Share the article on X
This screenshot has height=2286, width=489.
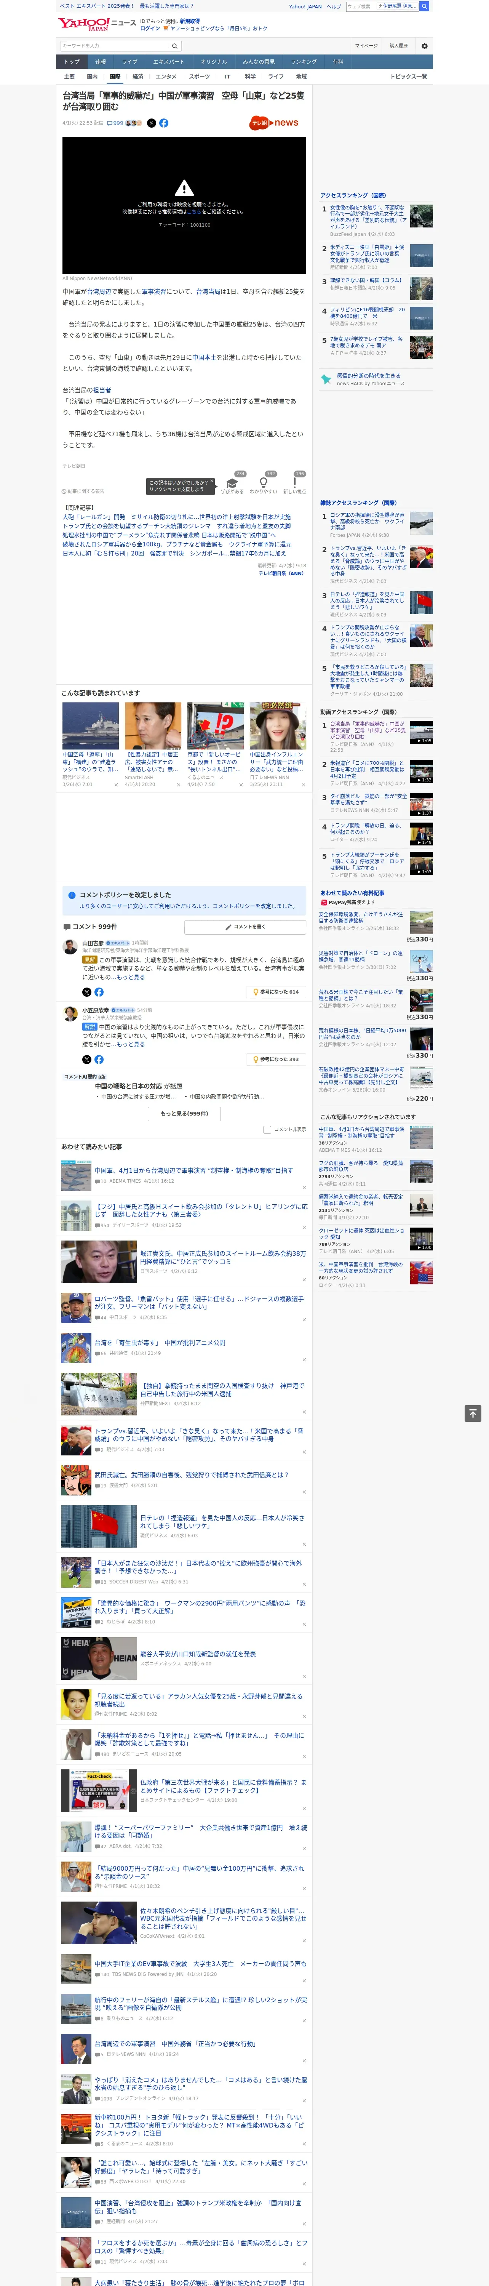[151, 123]
